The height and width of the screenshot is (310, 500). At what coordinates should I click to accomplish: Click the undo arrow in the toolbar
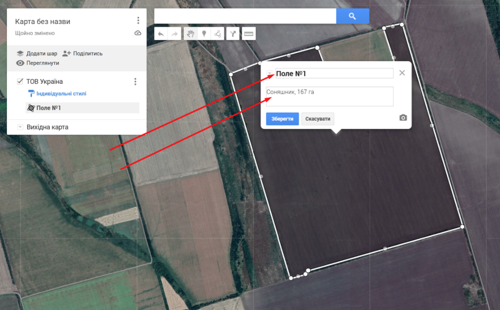coord(161,34)
